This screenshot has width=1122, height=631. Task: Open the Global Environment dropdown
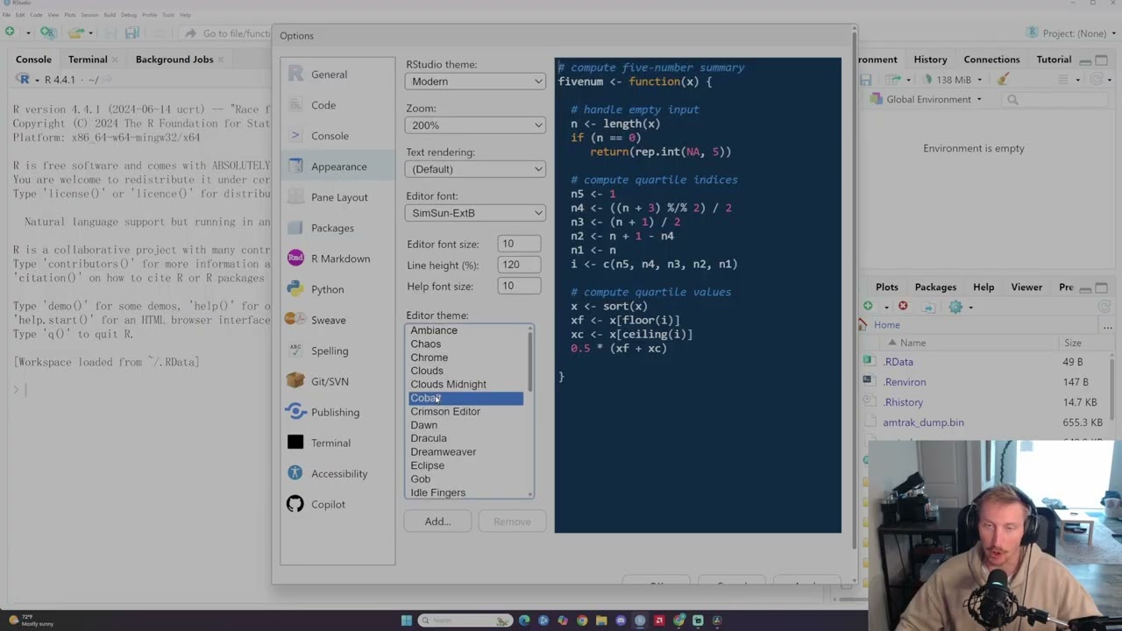coord(927,99)
